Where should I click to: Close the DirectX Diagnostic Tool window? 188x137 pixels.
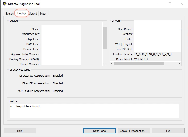tap(182, 4)
